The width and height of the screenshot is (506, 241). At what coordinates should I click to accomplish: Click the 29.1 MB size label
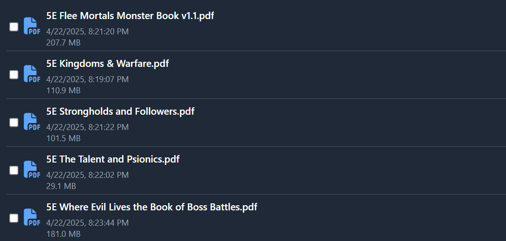point(61,186)
